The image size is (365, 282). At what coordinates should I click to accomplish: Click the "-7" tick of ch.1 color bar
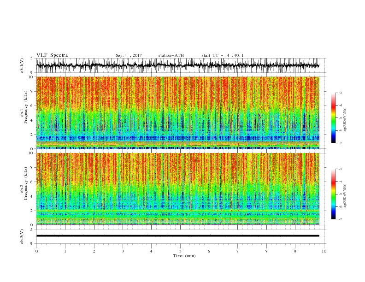(x=340, y=143)
